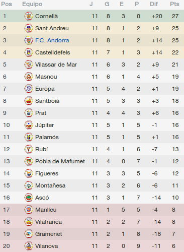The height and width of the screenshot is (252, 184).
Task: Click the Ascó team crest
Action: 29,198
